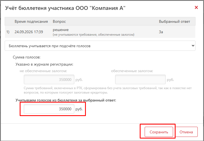Click the label 'Указано в журнале регистрации:'
204x141 pixels.
click(44, 64)
